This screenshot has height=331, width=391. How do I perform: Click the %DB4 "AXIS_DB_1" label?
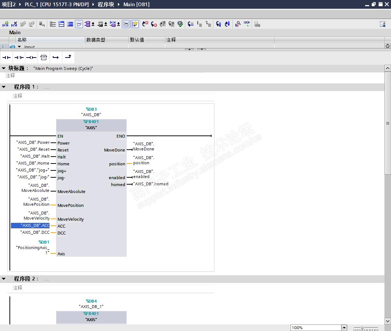point(91,304)
